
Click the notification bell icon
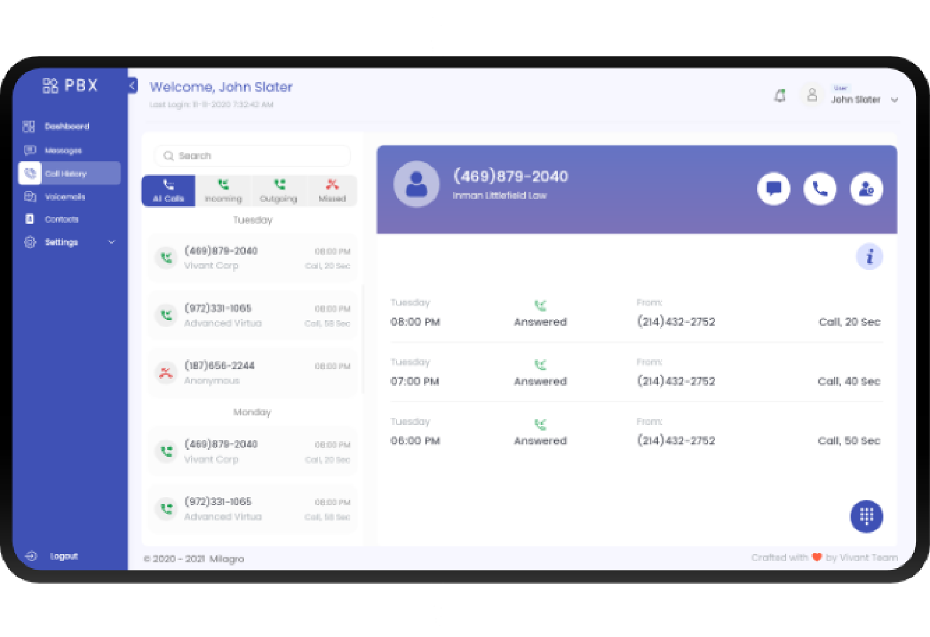(780, 96)
